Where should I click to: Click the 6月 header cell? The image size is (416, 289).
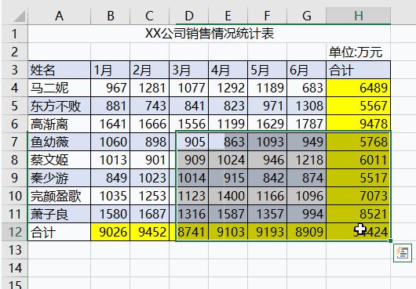tap(306, 70)
